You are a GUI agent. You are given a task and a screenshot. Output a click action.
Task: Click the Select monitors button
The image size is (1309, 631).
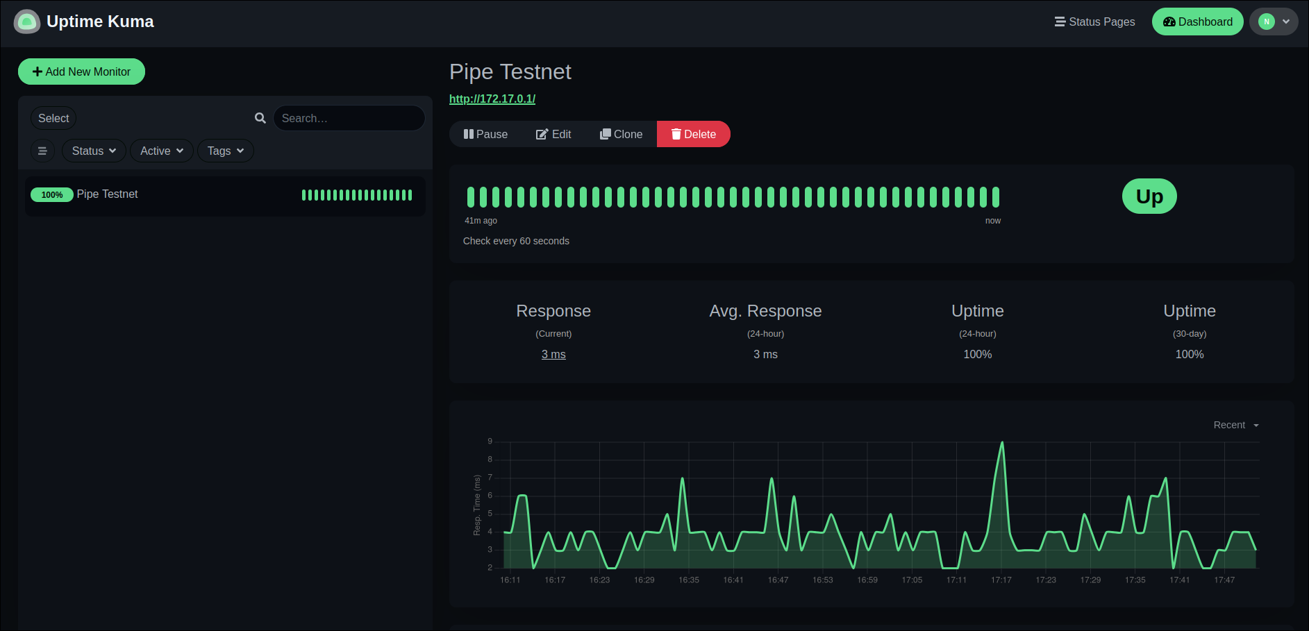53,118
